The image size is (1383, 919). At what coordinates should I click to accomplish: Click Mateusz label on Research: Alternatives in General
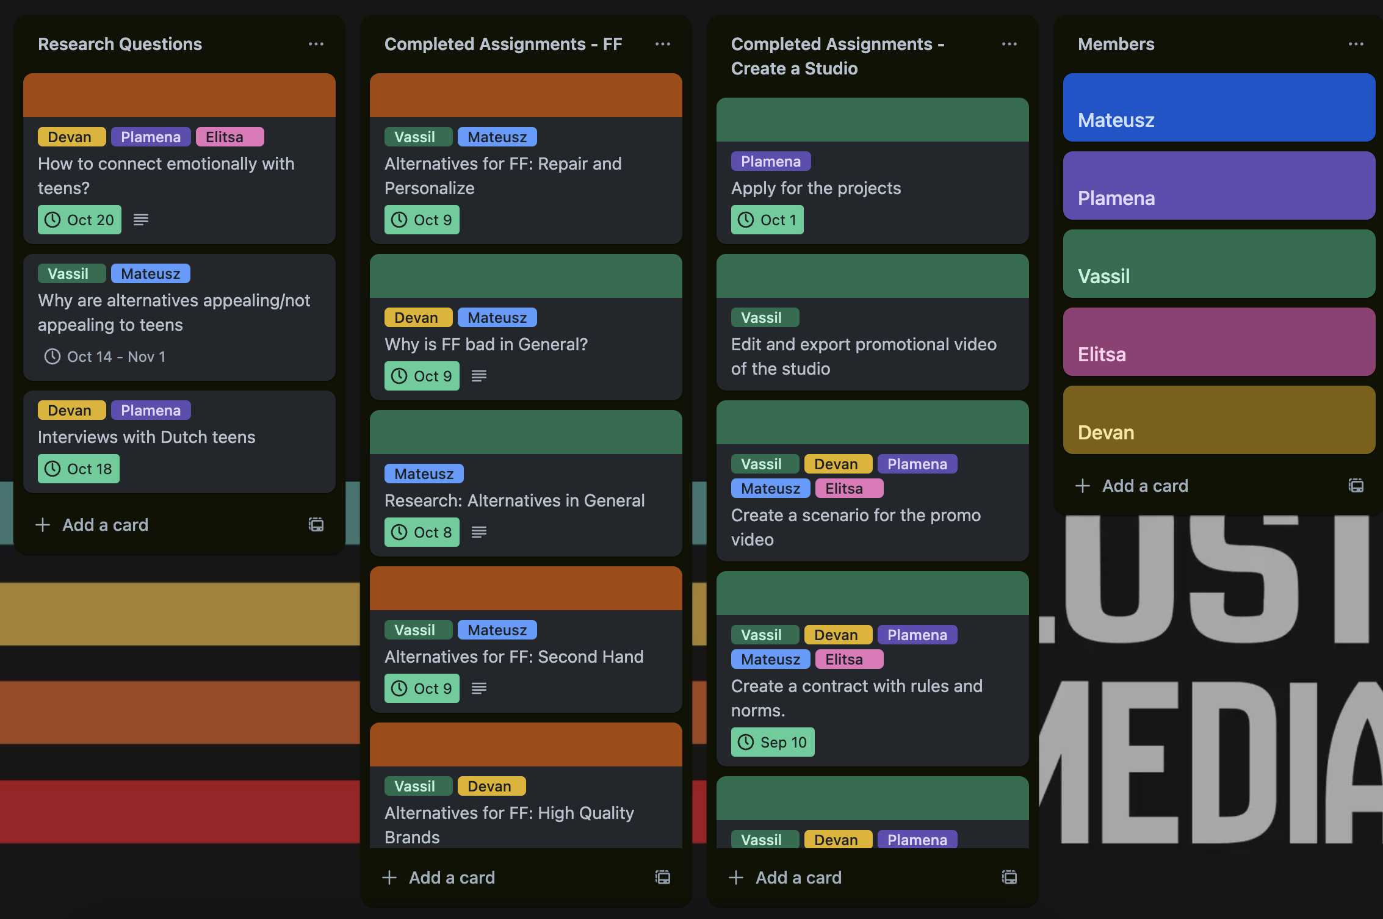click(x=424, y=474)
